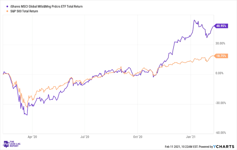Viewport: 237px width, 150px height.
Task: Click the purple line's January peak
Action: pyautogui.click(x=194, y=20)
